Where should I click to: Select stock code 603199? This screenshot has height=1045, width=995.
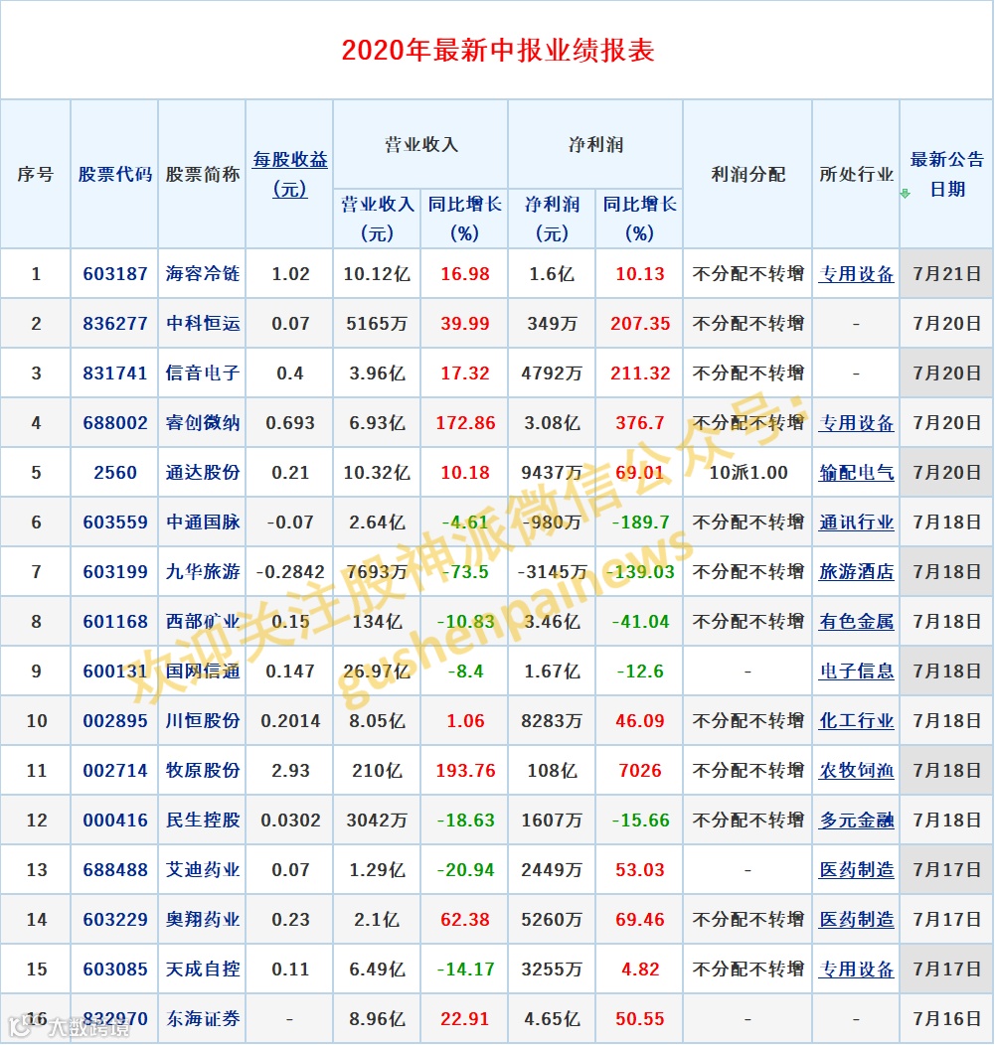tap(114, 572)
